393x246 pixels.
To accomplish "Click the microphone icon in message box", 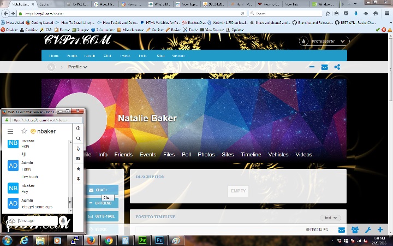I will [63, 221].
